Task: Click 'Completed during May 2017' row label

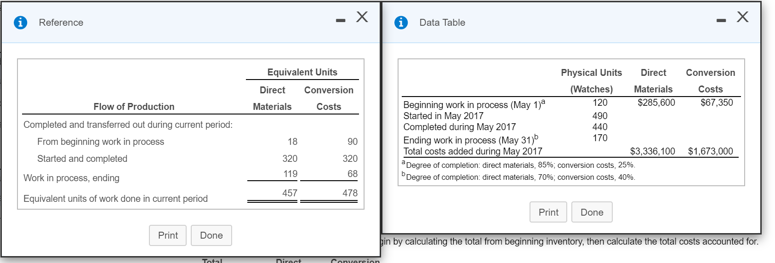Action: pos(459,127)
